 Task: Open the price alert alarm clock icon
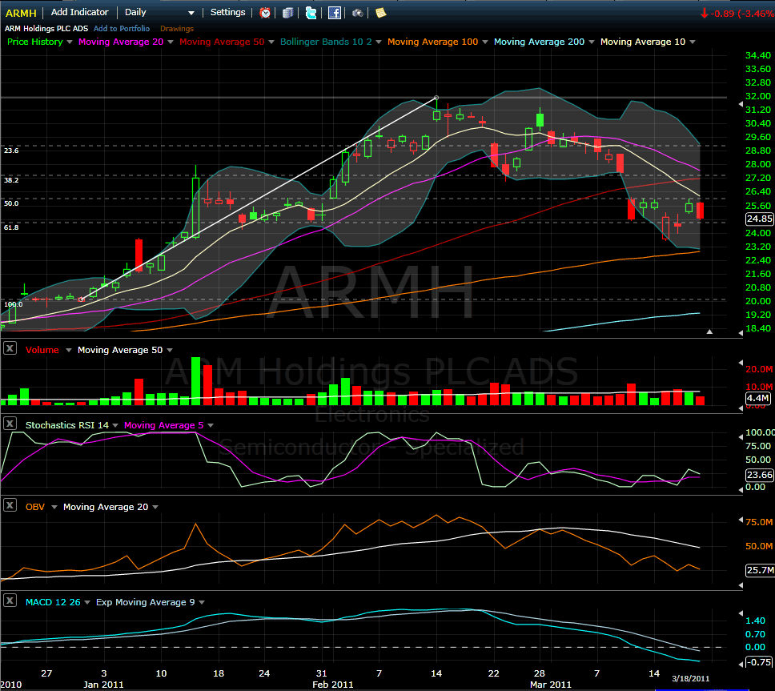coord(265,13)
